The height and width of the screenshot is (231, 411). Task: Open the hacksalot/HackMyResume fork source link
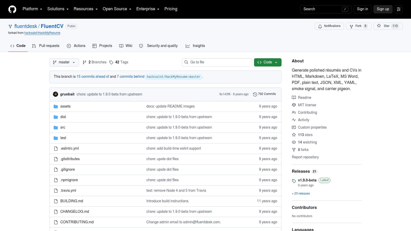42,33
